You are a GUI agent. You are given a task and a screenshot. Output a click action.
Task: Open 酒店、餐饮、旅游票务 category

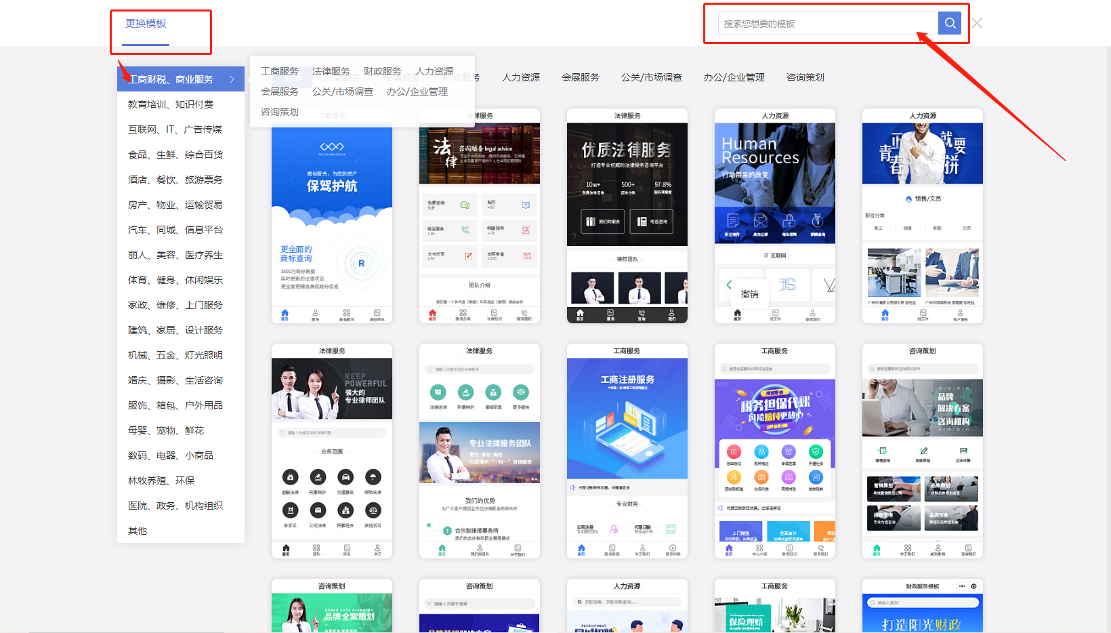[175, 180]
